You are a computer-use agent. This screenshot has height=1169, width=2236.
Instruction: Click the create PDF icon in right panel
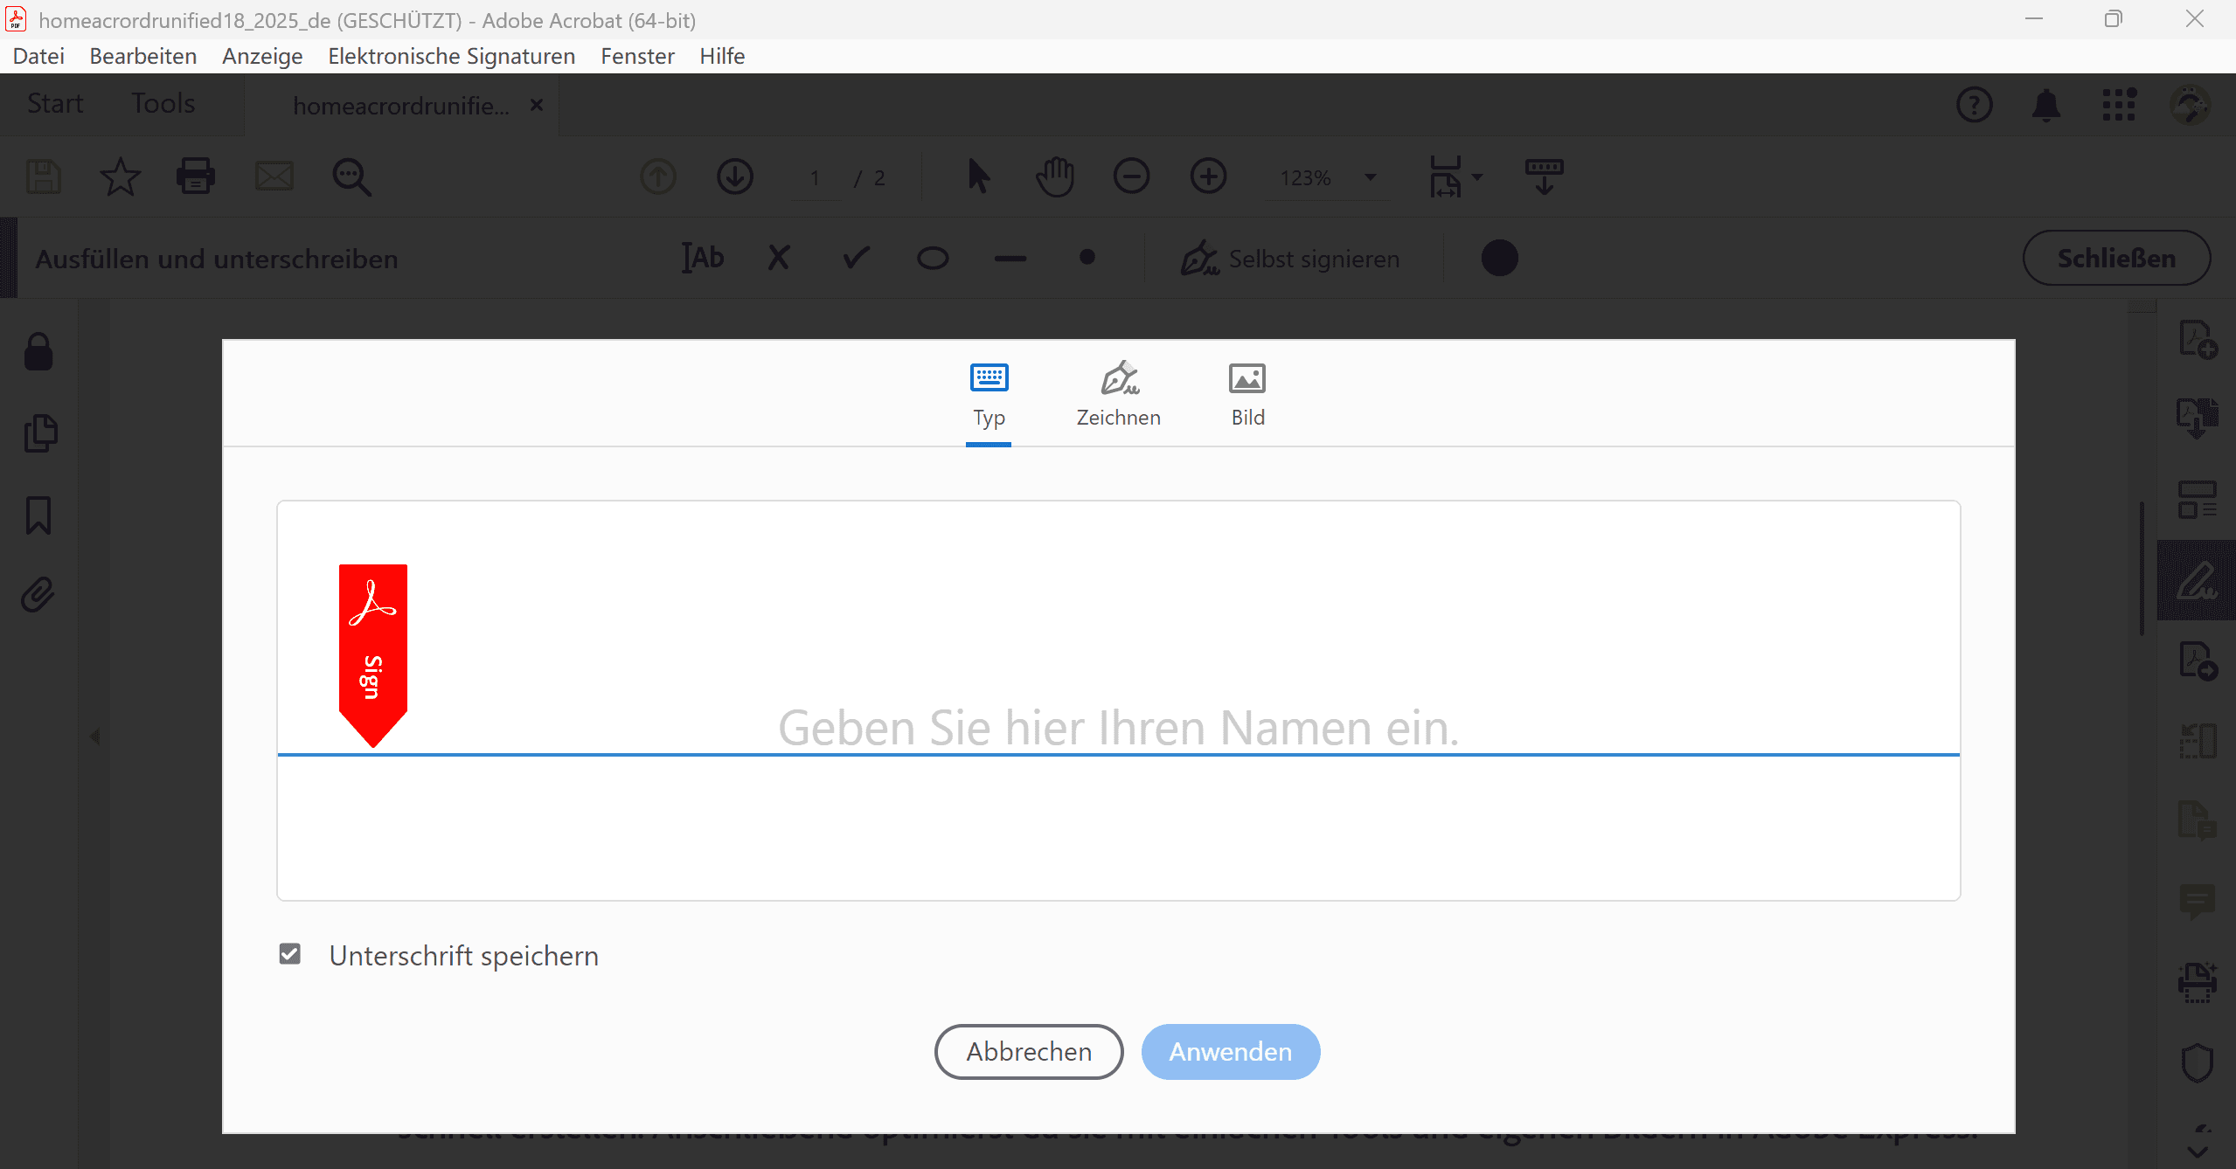point(2198,340)
